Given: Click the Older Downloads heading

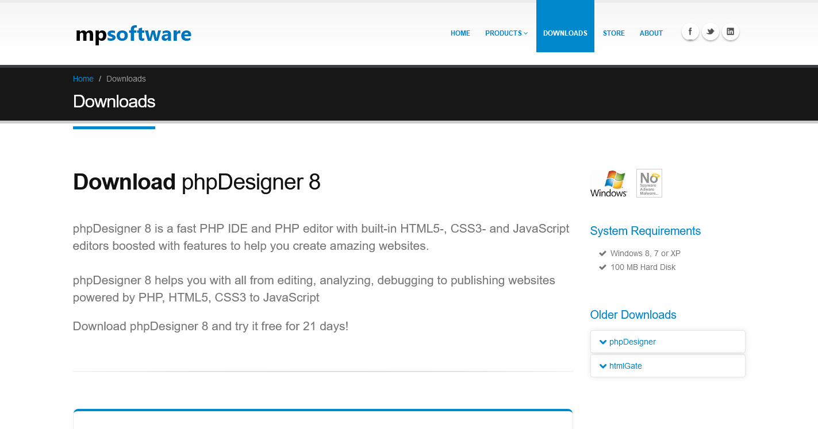Looking at the screenshot, I should point(633,315).
